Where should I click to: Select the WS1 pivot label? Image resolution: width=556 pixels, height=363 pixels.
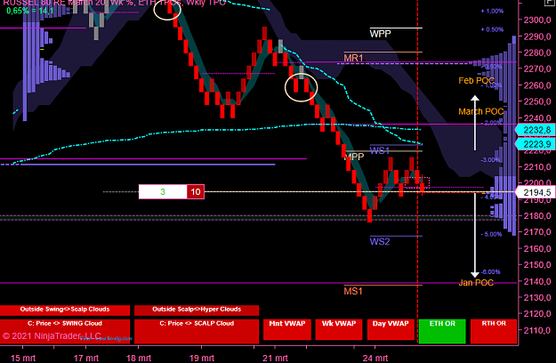pyautogui.click(x=379, y=150)
